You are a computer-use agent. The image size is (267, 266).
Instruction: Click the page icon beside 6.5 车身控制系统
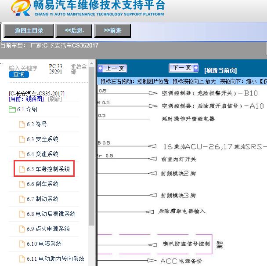click(x=22, y=169)
